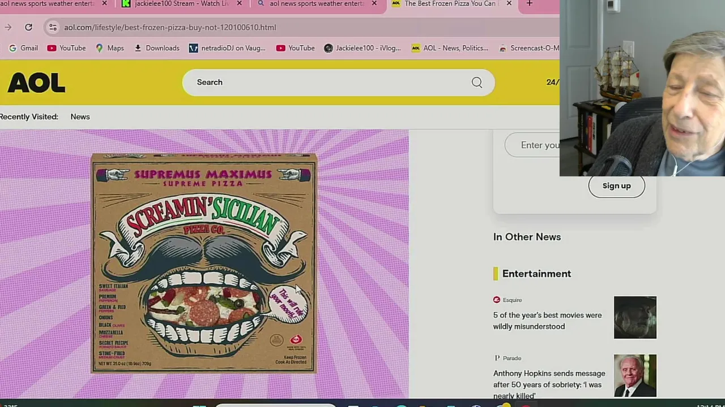Screen dimensions: 725x407
Task: Open the Downloads bookmark
Action: tap(157, 48)
